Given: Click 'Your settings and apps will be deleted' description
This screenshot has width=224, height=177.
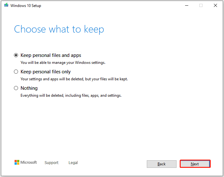Looking at the screenshot, I should tap(74, 79).
